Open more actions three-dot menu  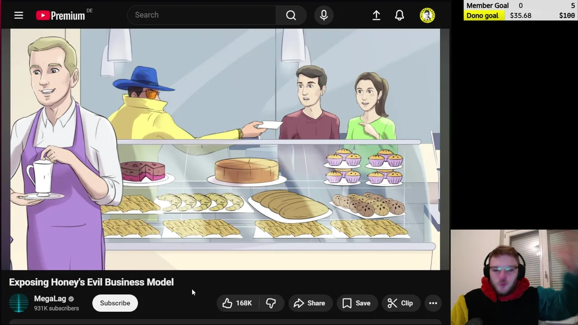click(x=433, y=303)
